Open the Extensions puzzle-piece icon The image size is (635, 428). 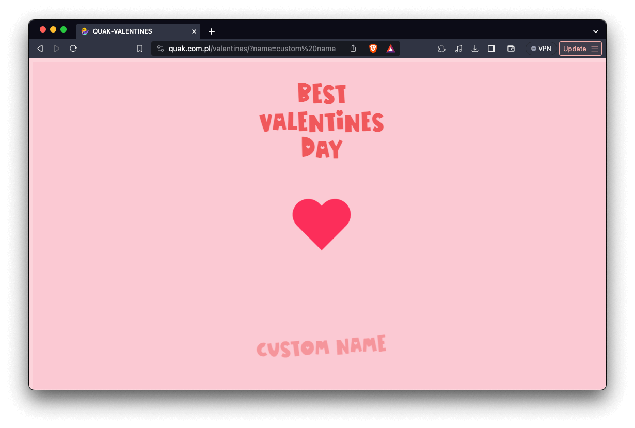442,48
